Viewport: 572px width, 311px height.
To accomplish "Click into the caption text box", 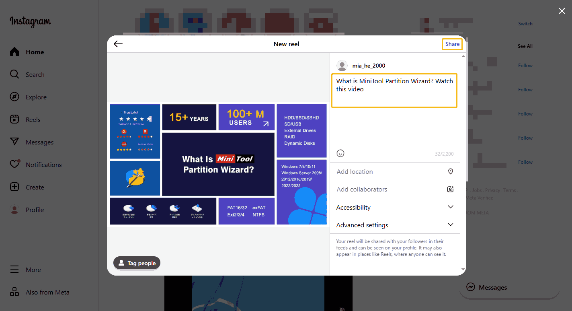I will (x=394, y=90).
